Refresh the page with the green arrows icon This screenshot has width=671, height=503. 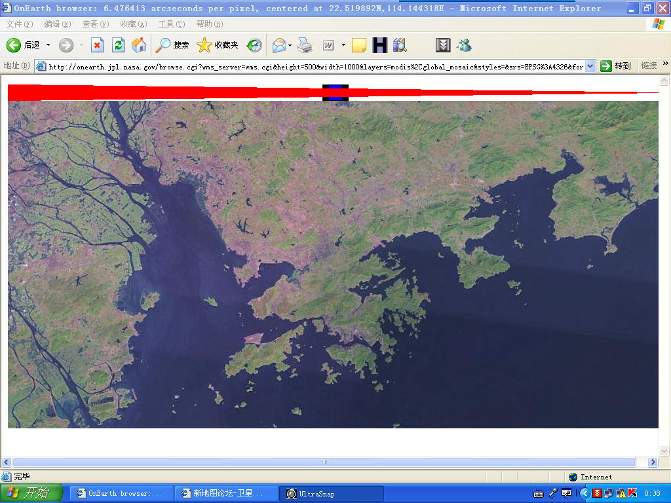point(118,45)
